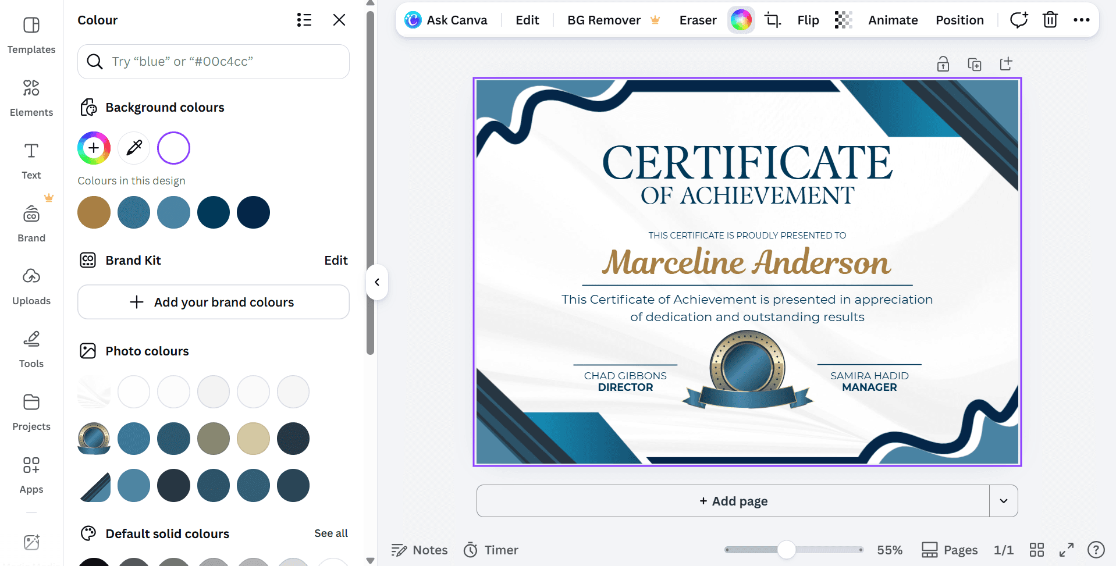This screenshot has width=1116, height=566.
Task: Click the Ask Canva assistant
Action: pos(446,20)
